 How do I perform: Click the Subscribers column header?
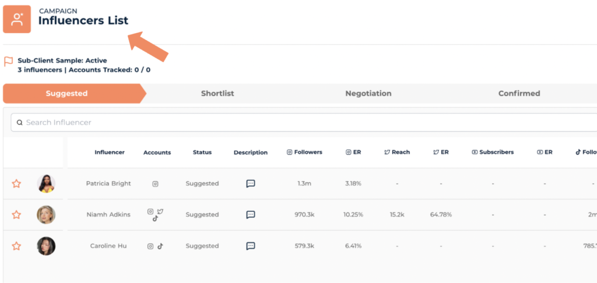(x=493, y=153)
